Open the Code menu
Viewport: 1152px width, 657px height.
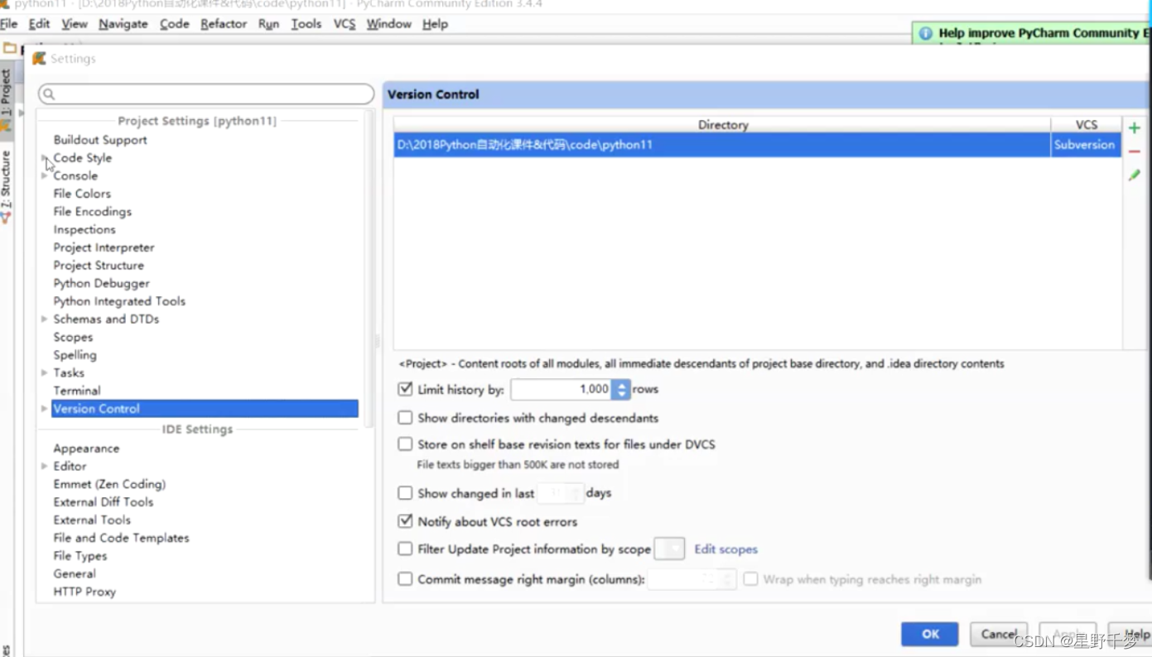(175, 24)
